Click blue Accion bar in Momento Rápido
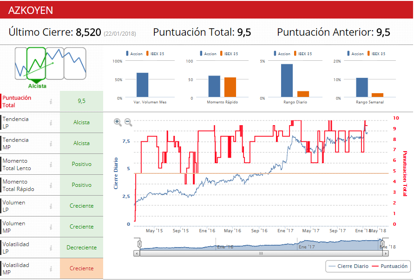This screenshot has height=280, width=414. [214, 86]
